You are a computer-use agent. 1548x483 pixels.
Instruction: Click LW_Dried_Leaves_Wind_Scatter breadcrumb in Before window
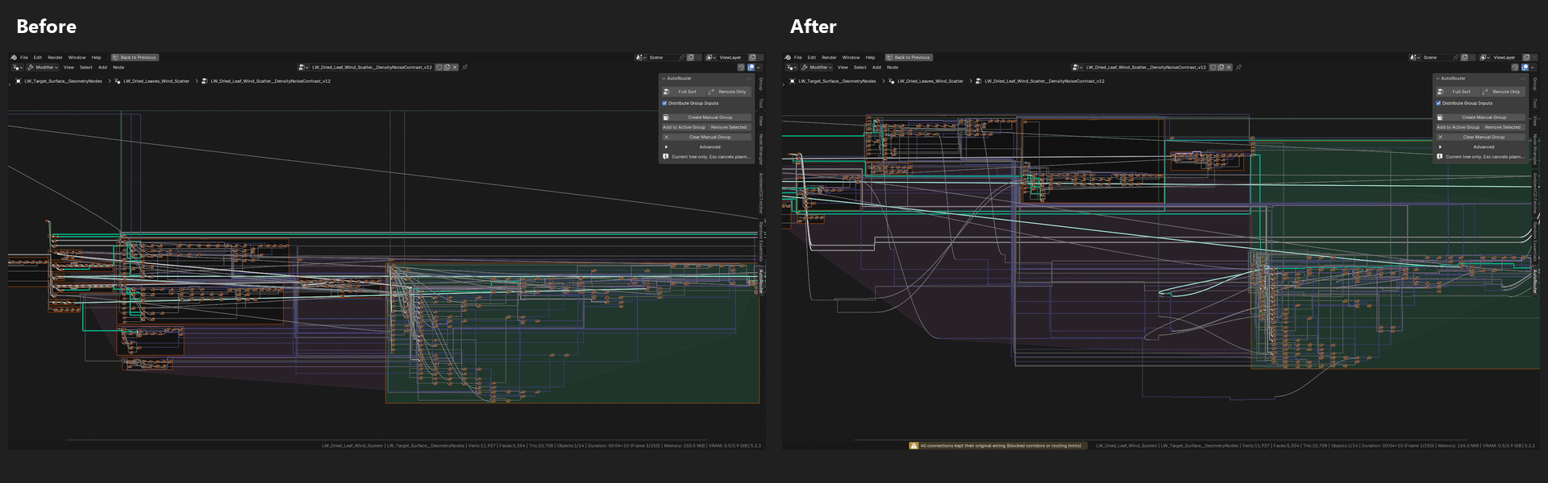(x=156, y=81)
